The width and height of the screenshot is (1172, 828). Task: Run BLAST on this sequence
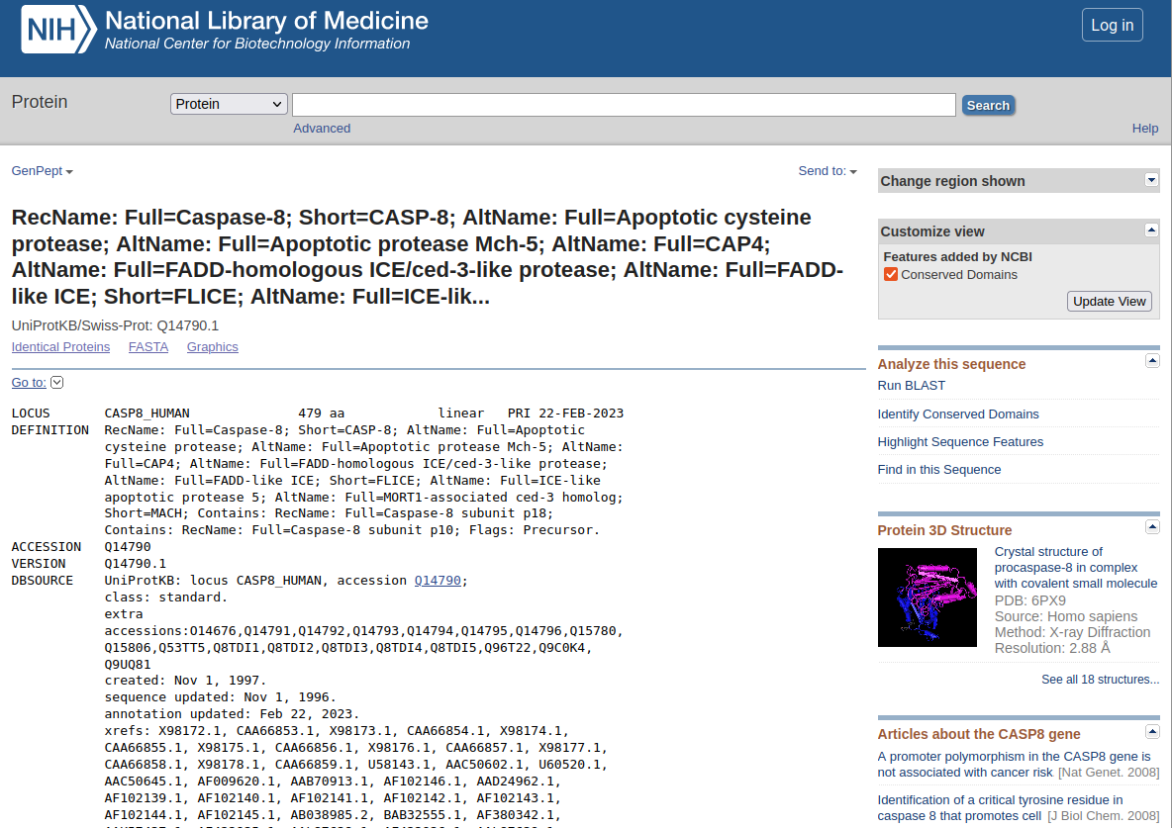(x=911, y=386)
